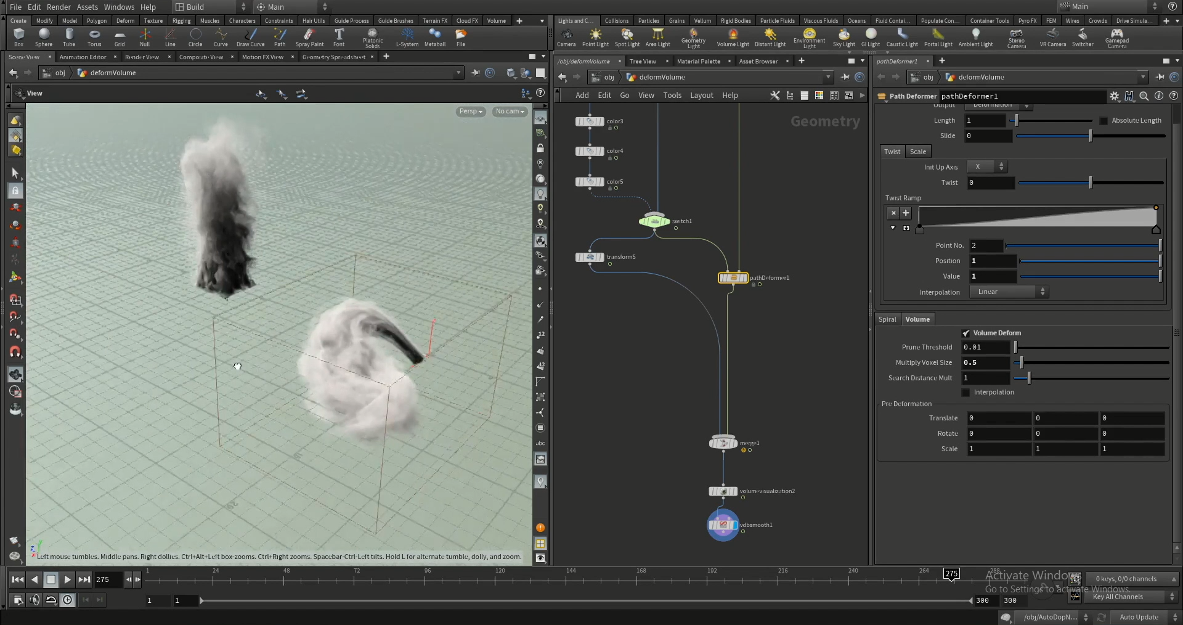Select the pathDeformer1 node
Screen dimensions: 1183x625
click(x=733, y=278)
